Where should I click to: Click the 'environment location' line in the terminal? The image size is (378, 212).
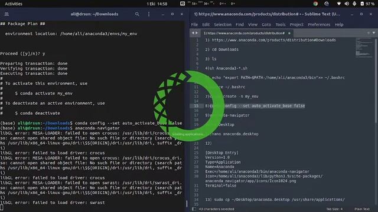pyautogui.click(x=71, y=34)
